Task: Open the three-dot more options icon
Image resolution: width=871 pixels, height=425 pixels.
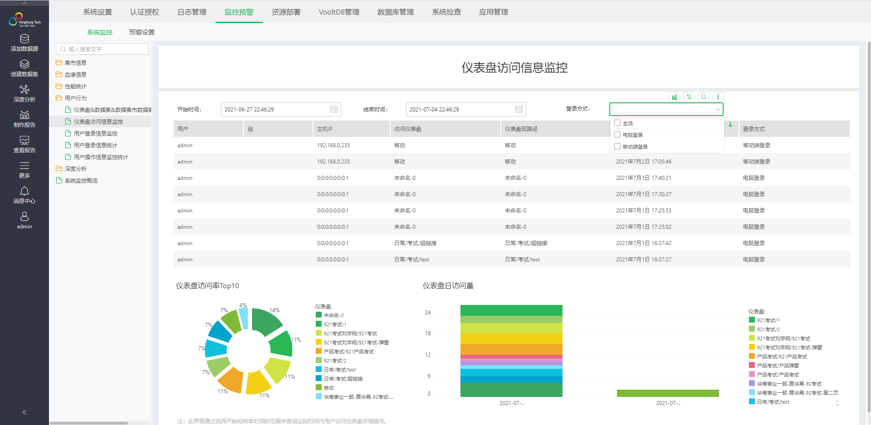Action: pyautogui.click(x=718, y=97)
